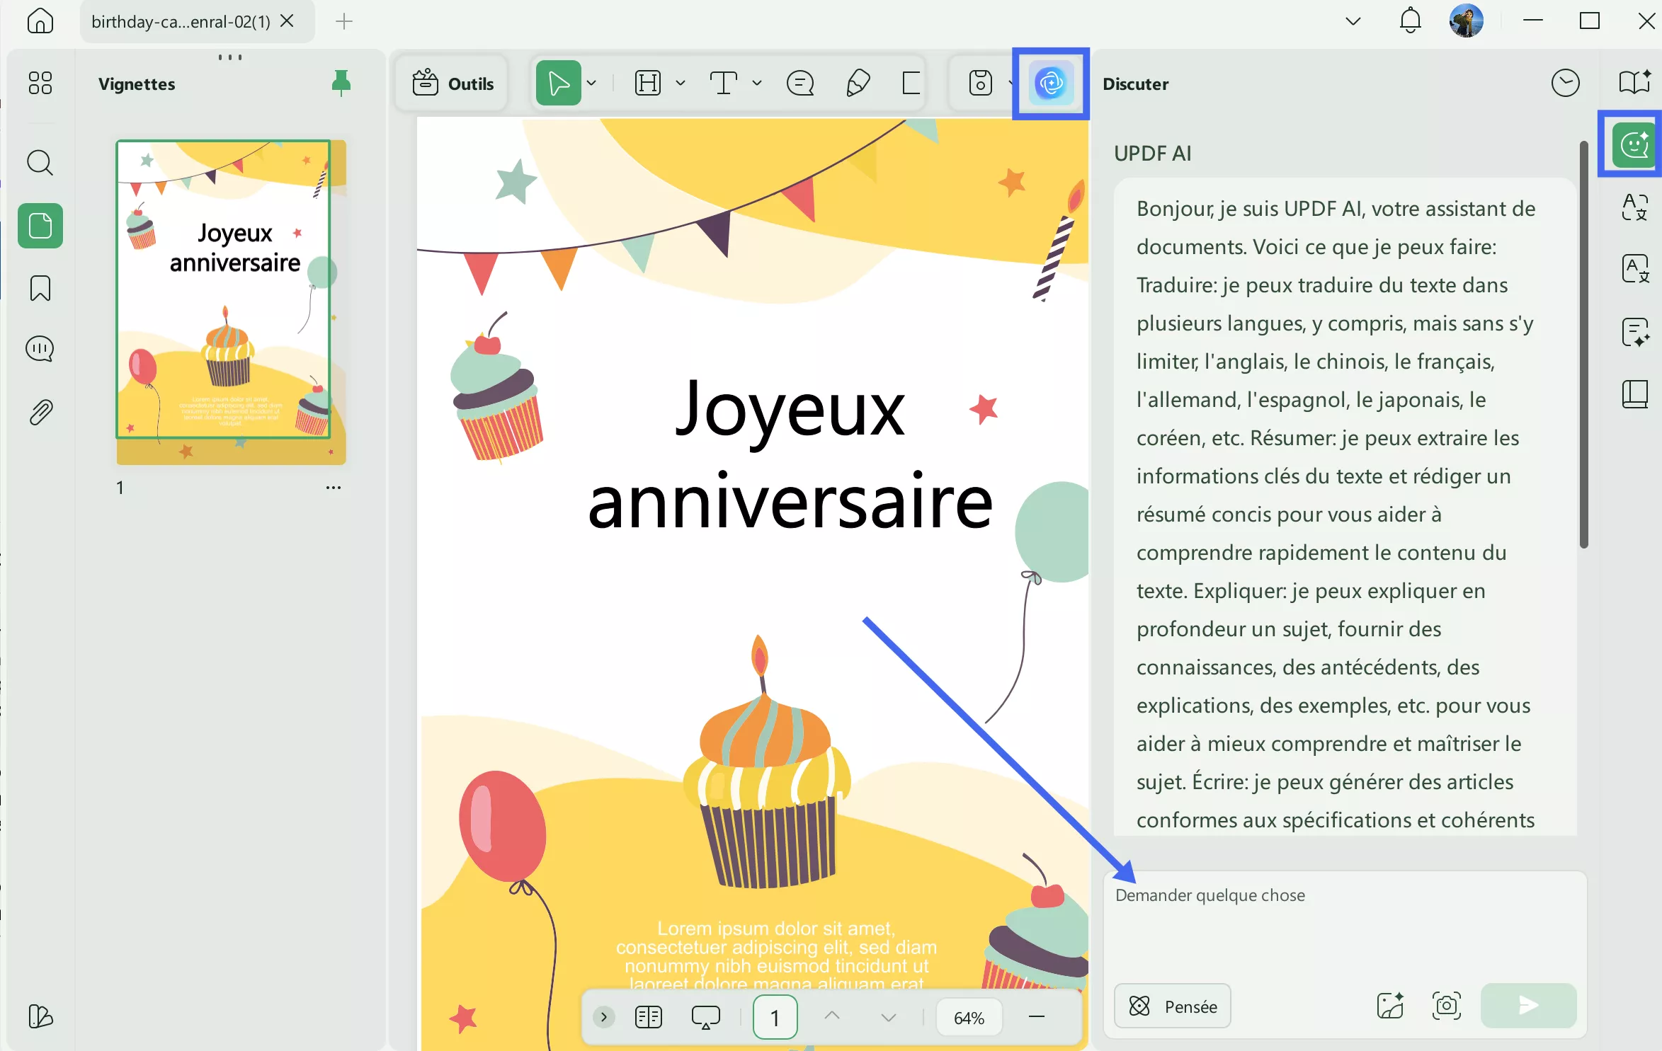Viewport: 1662px width, 1051px height.
Task: Expand the cursor tool dropdown arrow
Action: point(592,84)
